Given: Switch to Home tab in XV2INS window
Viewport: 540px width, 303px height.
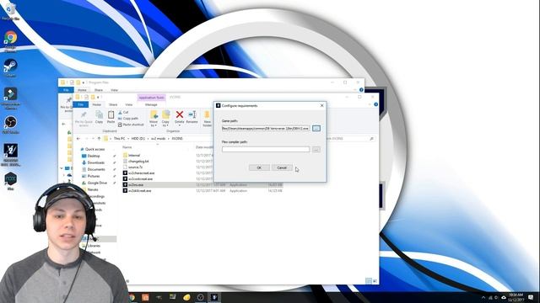Looking at the screenshot, I should point(97,104).
